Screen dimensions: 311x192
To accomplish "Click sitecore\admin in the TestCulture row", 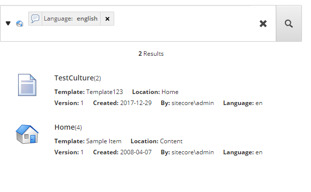I will 193,103.
